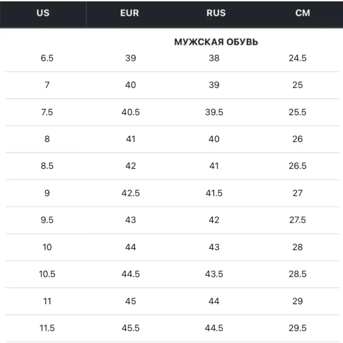Click the МУЖСКАЯ ОБУВЬ section heading
343x343 pixels.
point(216,42)
